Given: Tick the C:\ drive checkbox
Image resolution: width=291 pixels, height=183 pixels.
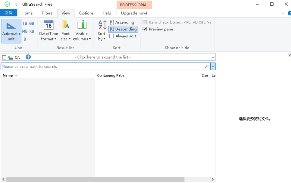Looking at the screenshot, I should [4, 57].
